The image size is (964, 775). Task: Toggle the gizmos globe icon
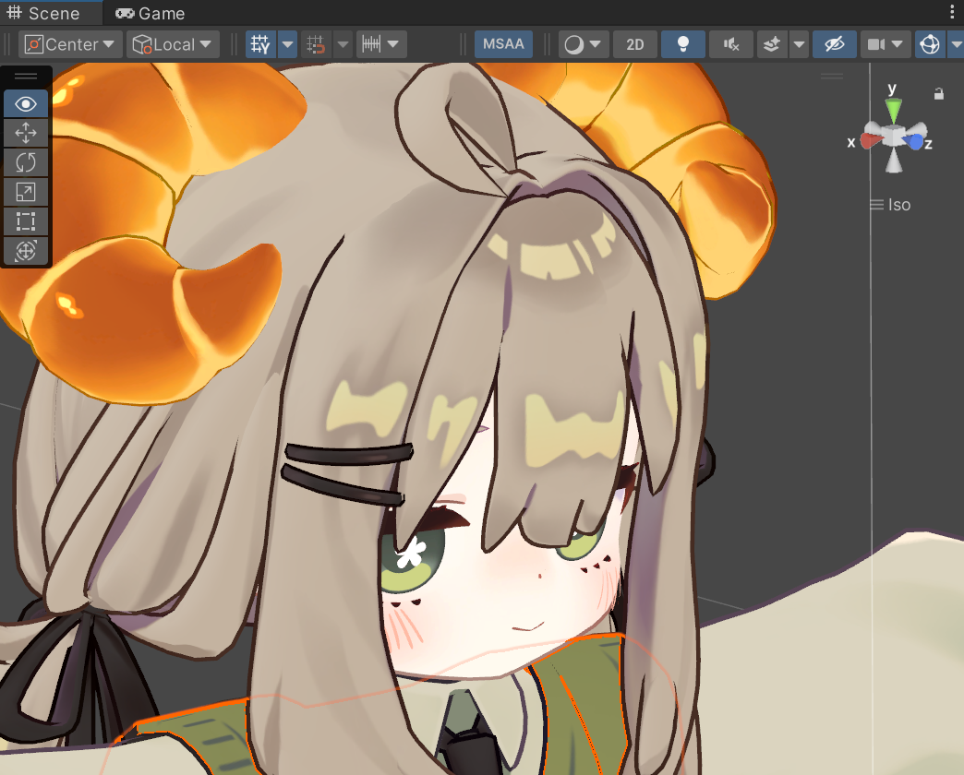(x=930, y=44)
